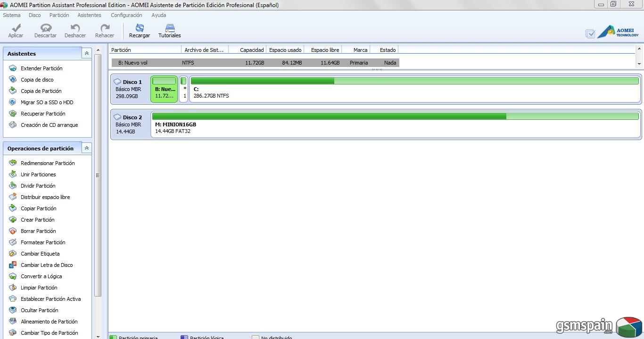Click the Convertir a Lógica icon

pyautogui.click(x=13, y=276)
